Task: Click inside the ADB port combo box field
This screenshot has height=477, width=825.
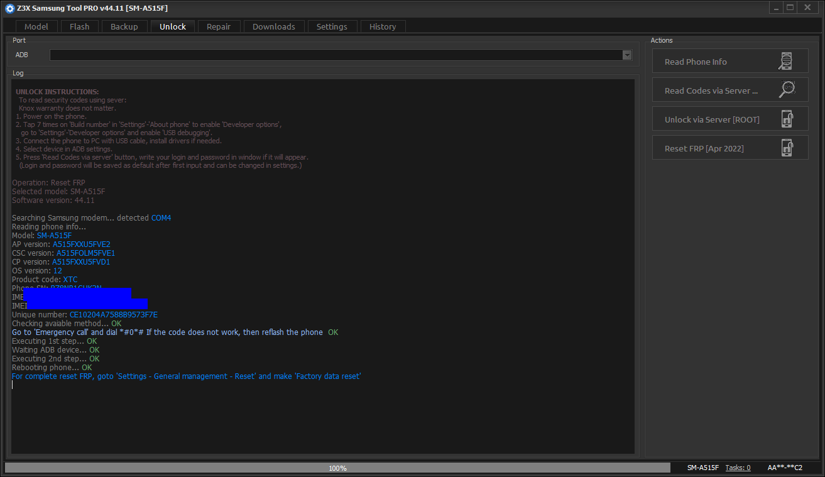Action: [336, 55]
